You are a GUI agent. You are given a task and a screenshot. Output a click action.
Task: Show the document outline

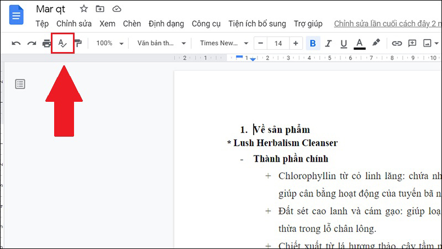click(20, 84)
